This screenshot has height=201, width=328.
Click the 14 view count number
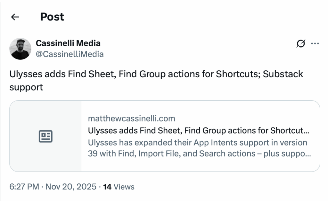(x=107, y=187)
